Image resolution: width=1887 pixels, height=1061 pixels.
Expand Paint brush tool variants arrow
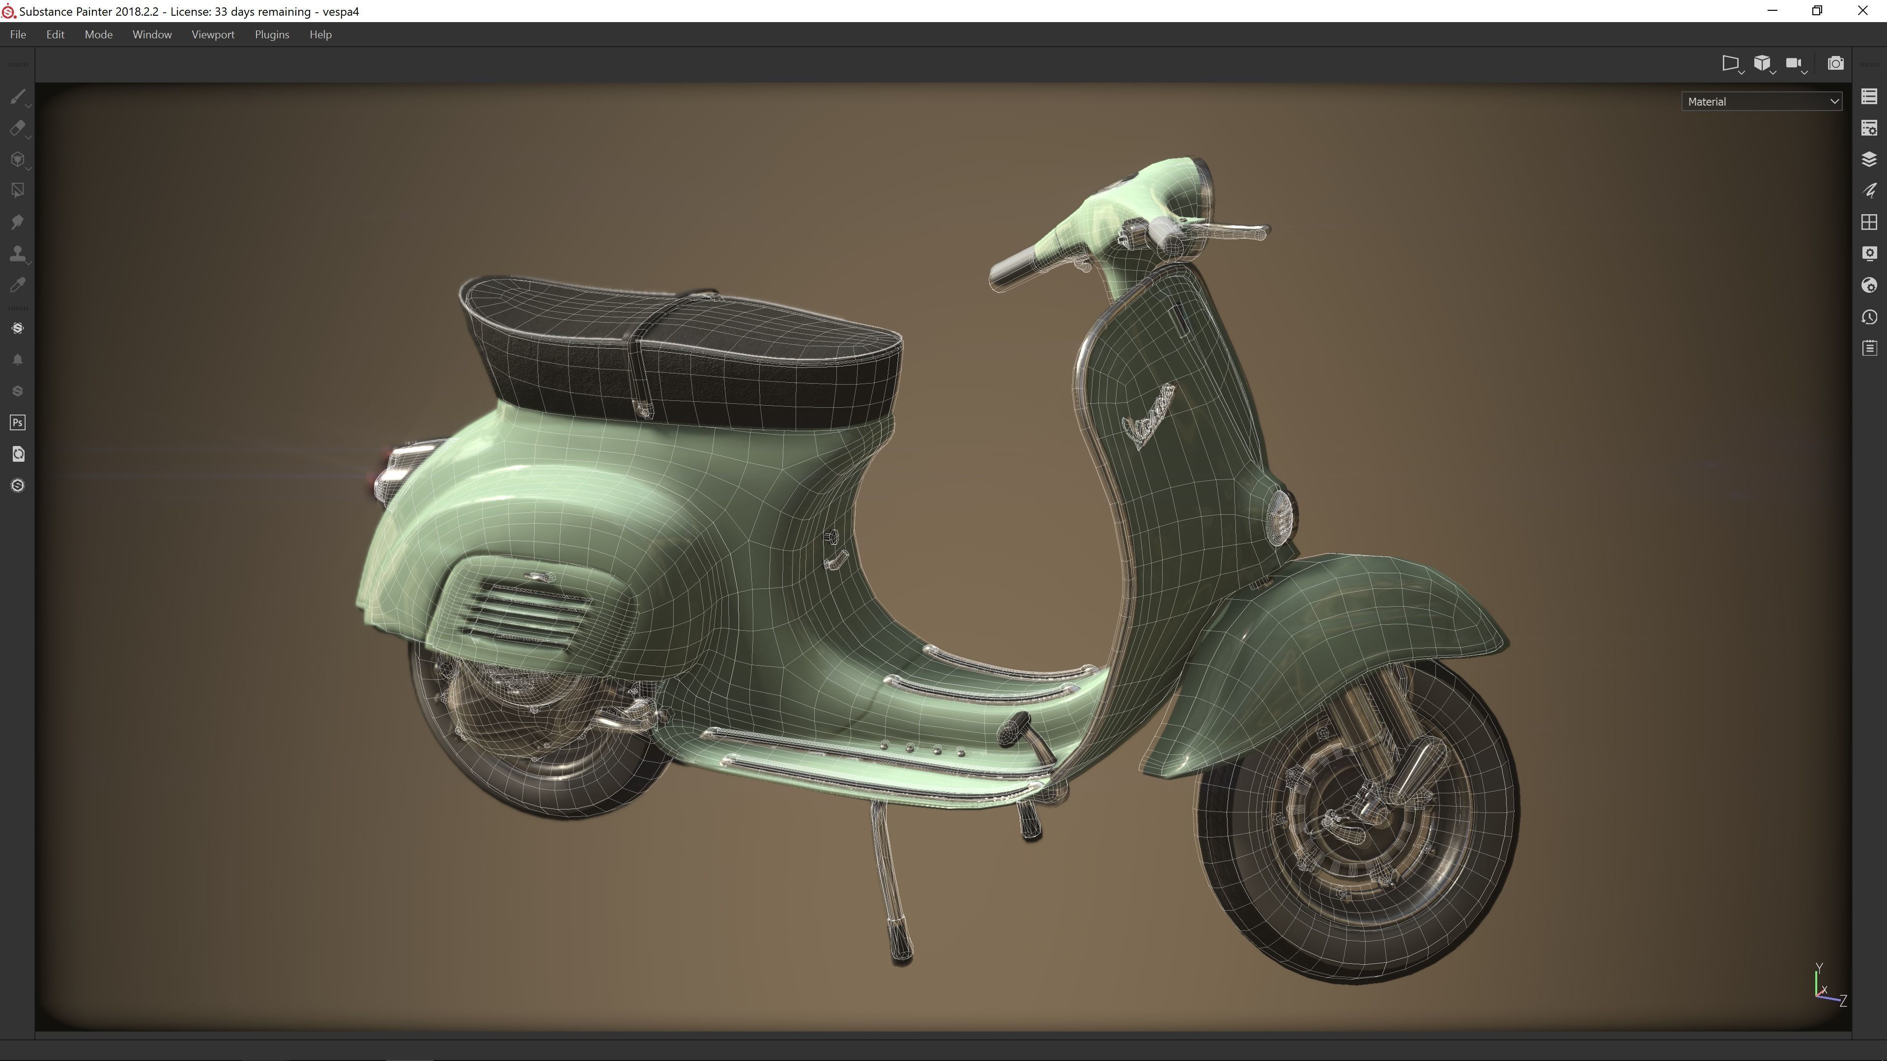tap(29, 106)
